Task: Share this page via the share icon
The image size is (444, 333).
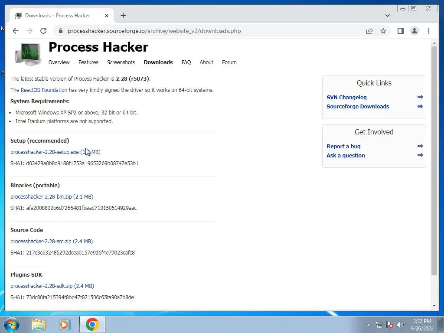Action: coord(369,31)
